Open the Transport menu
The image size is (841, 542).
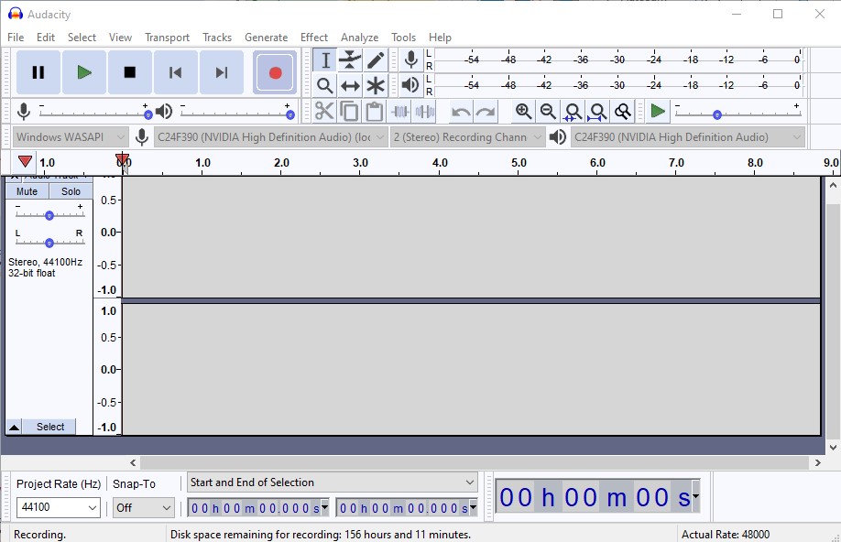168,38
